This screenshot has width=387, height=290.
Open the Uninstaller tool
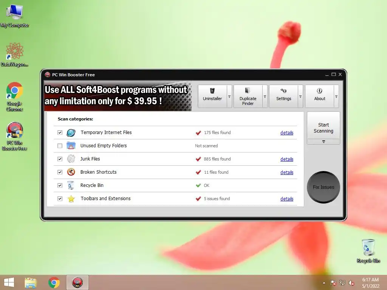tap(212, 96)
